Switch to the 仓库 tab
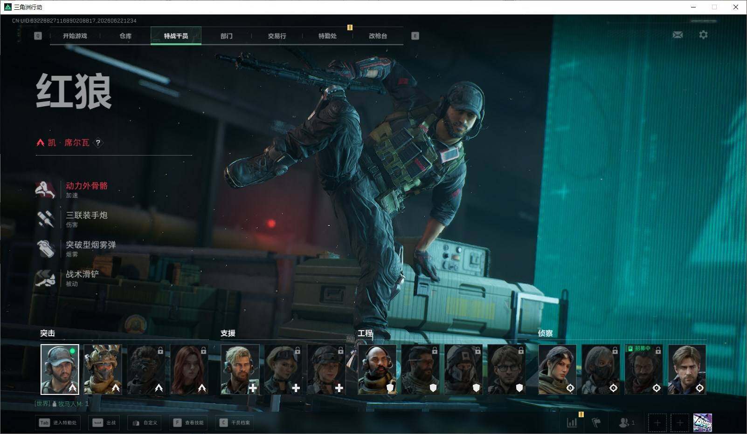The width and height of the screenshot is (747, 434). 125,36
